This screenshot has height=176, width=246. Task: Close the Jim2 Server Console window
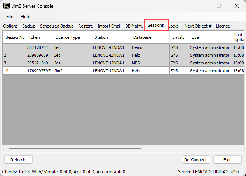click(236, 6)
